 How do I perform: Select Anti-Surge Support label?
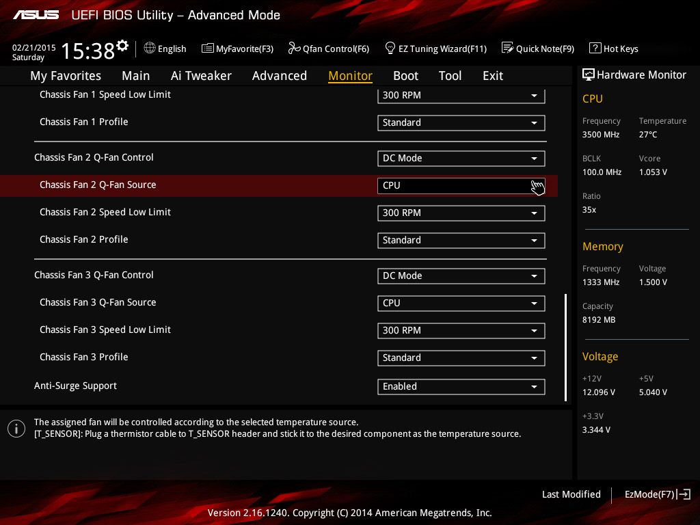75,386
